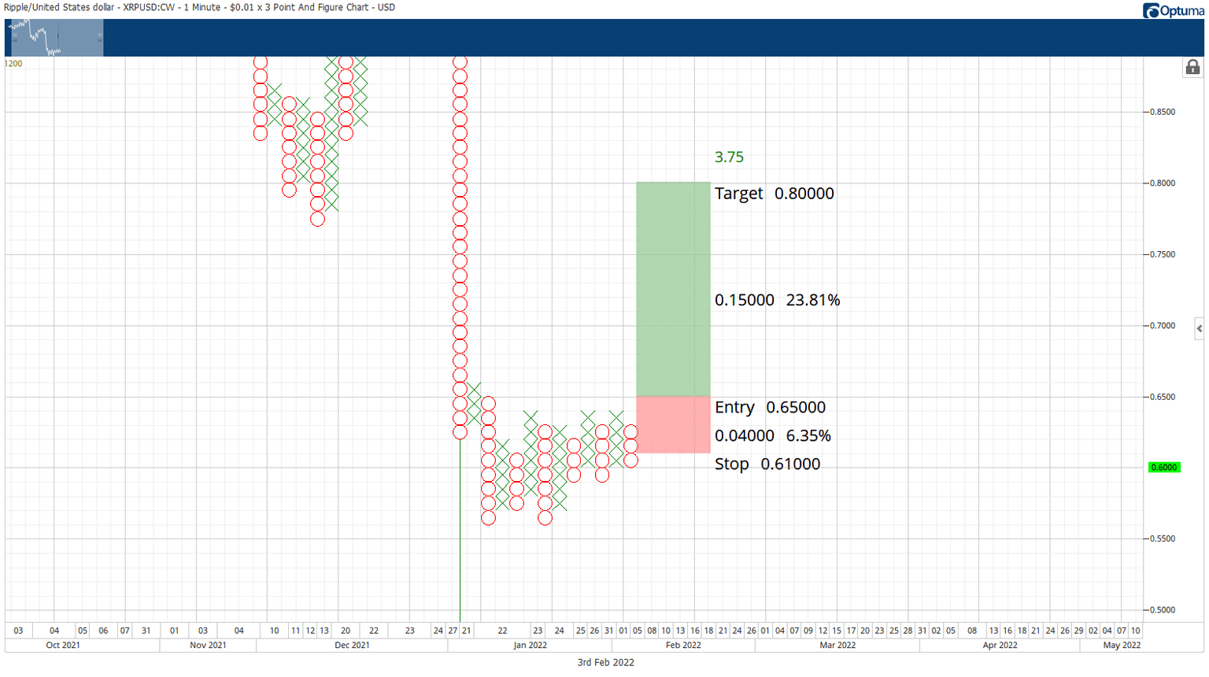Click the Feb 2022 month label

(x=683, y=646)
